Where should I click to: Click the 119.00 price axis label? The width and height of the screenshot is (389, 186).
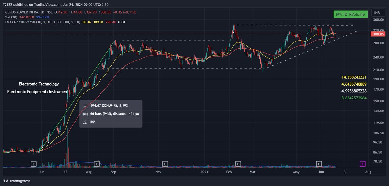(x=378, y=122)
